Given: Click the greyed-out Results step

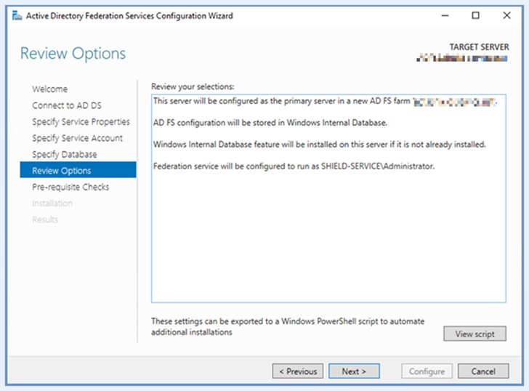Looking at the screenshot, I should coord(45,220).
